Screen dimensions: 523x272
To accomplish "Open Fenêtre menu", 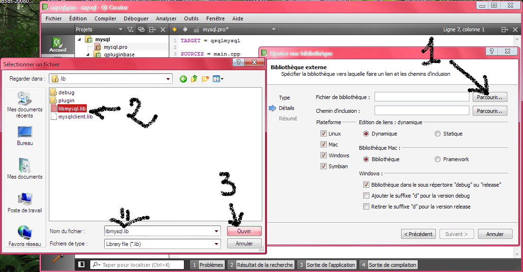I will tap(215, 18).
